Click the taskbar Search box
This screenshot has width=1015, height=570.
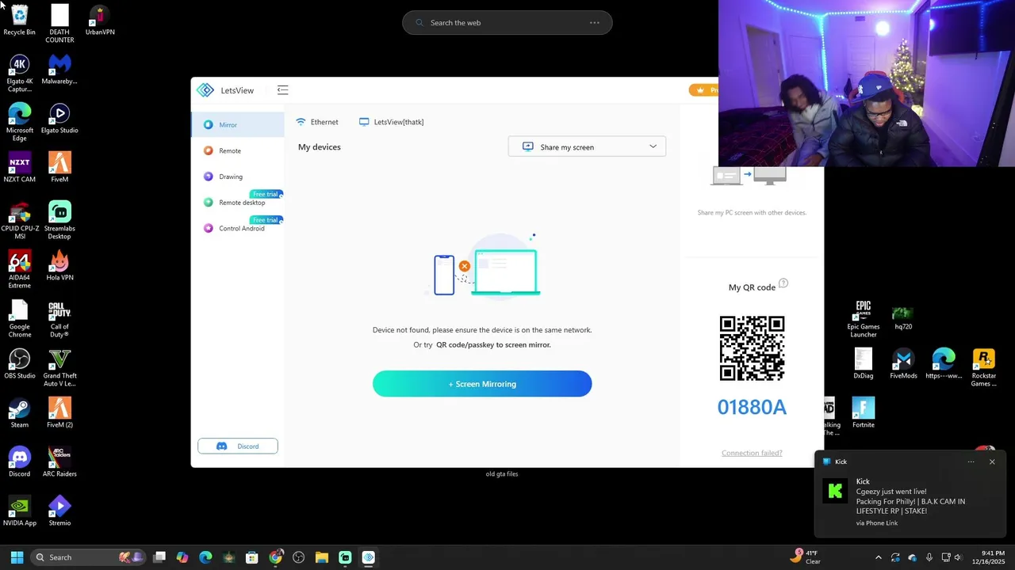(89, 557)
